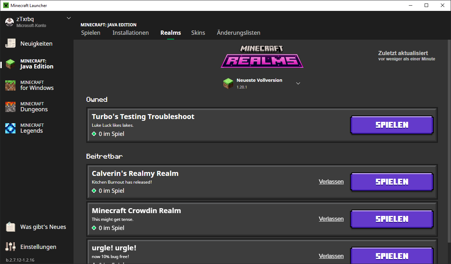
Task: Click the Was gibt's Neues clipboard icon
Action: click(11, 227)
